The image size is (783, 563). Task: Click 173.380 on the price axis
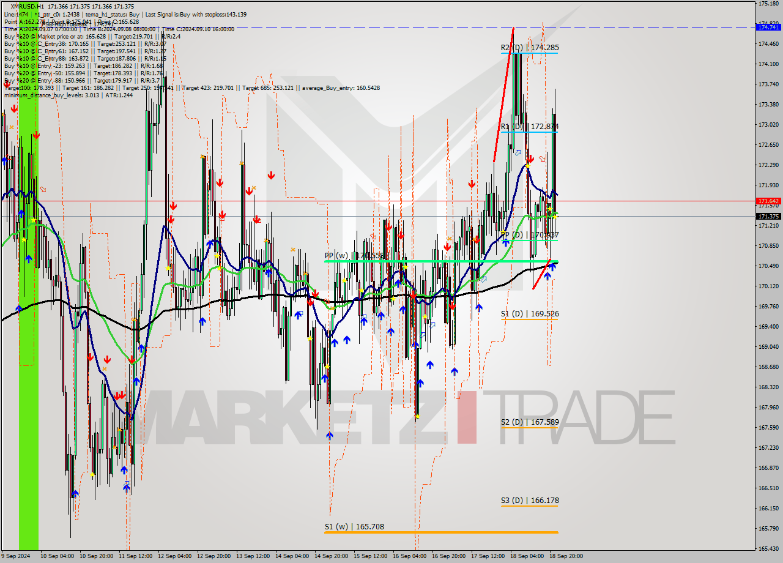(x=768, y=104)
